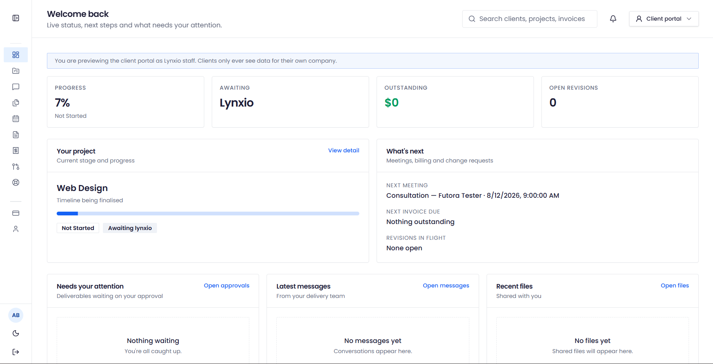Click the 7% progress value
The width and height of the screenshot is (713, 364).
62,102
